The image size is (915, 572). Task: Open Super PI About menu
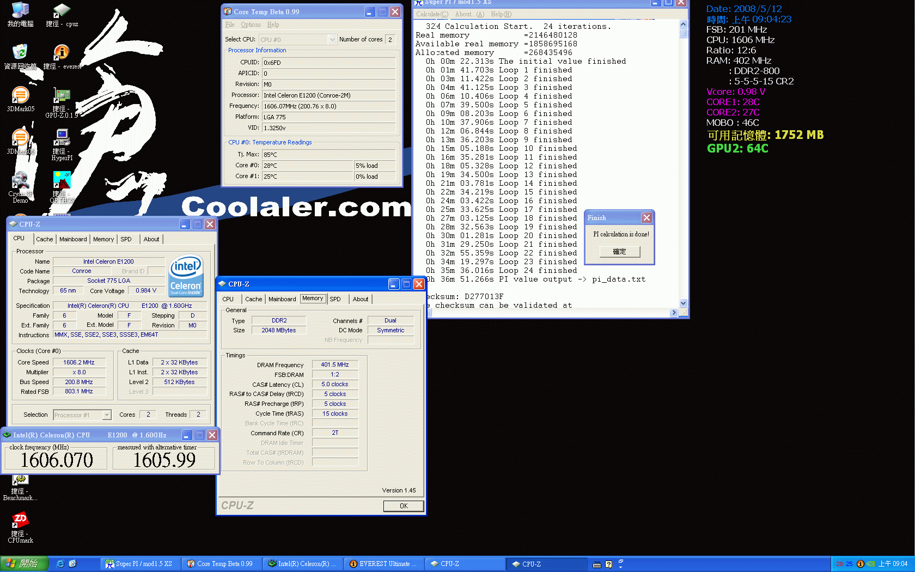click(469, 14)
